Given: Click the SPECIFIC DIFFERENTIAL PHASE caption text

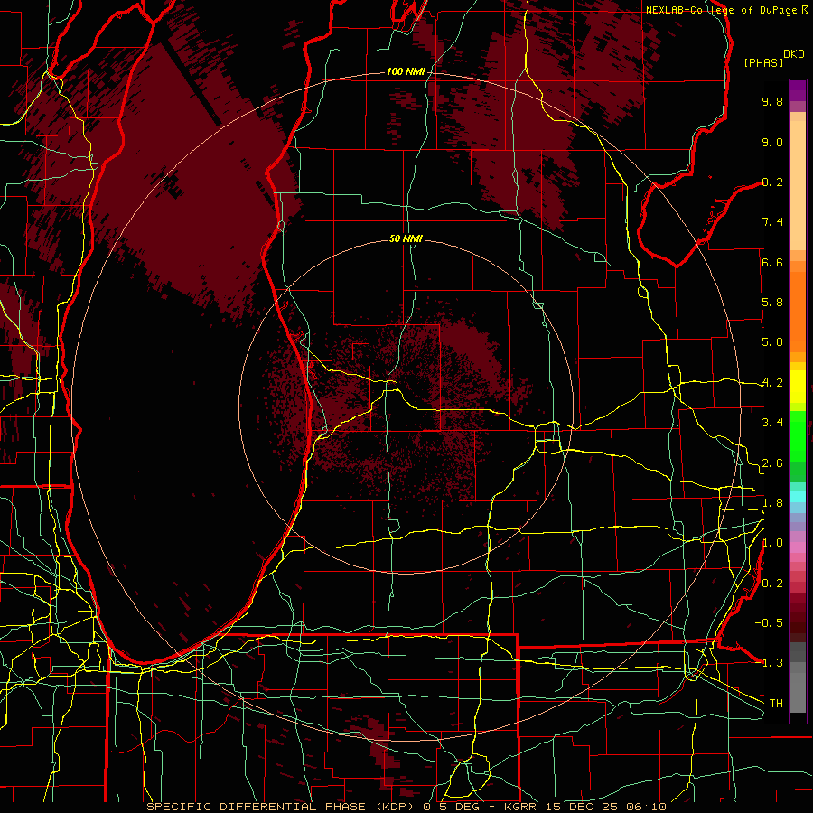Looking at the screenshot, I should coord(256,807).
